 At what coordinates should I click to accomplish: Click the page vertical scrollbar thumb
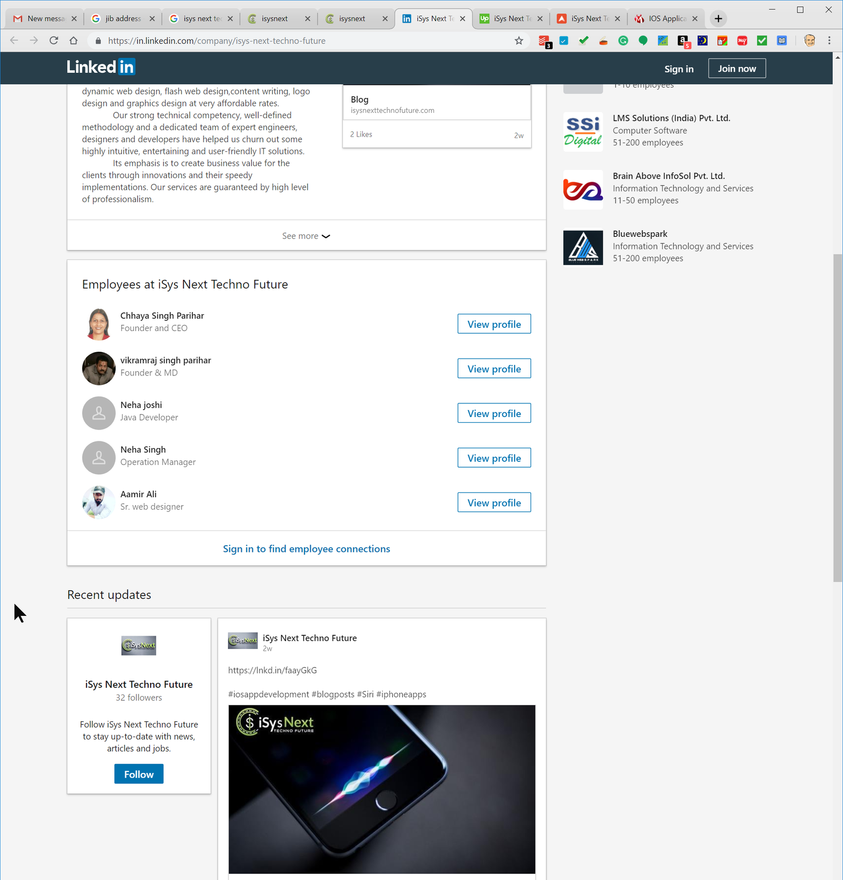[x=837, y=418]
